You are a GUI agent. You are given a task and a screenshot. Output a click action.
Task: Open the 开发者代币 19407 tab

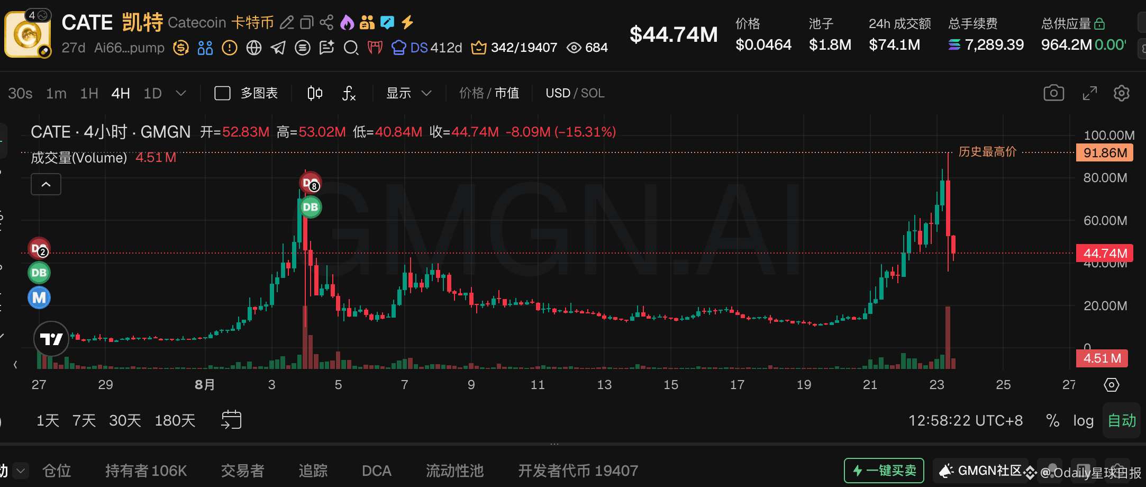578,471
